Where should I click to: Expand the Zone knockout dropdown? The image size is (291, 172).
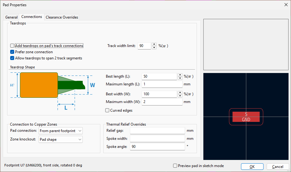click(x=60, y=140)
